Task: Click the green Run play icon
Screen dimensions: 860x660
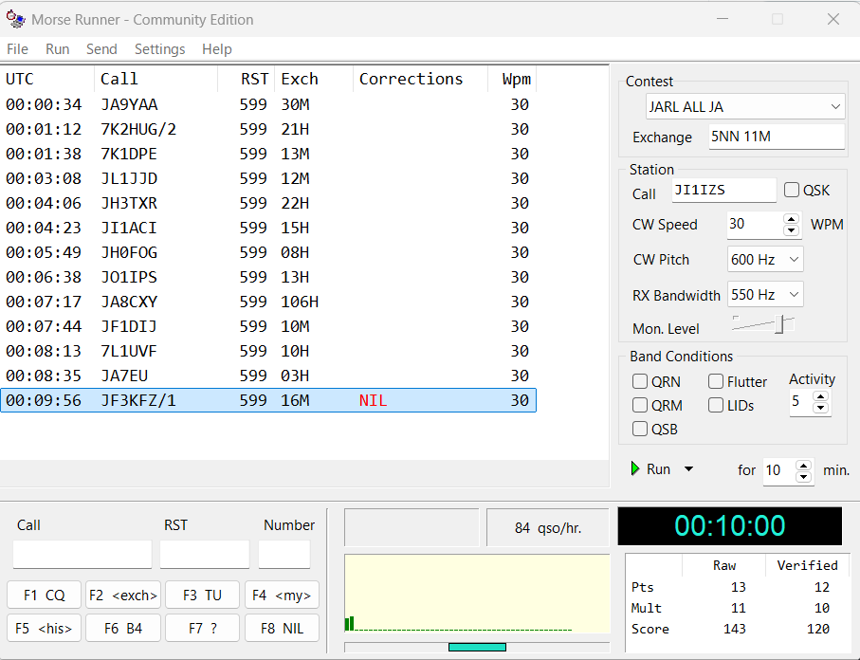Action: [635, 468]
